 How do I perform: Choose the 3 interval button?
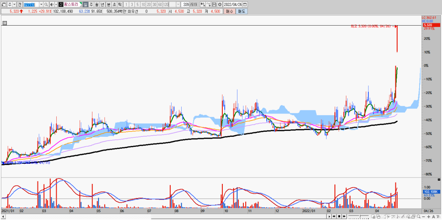tap(132, 5)
